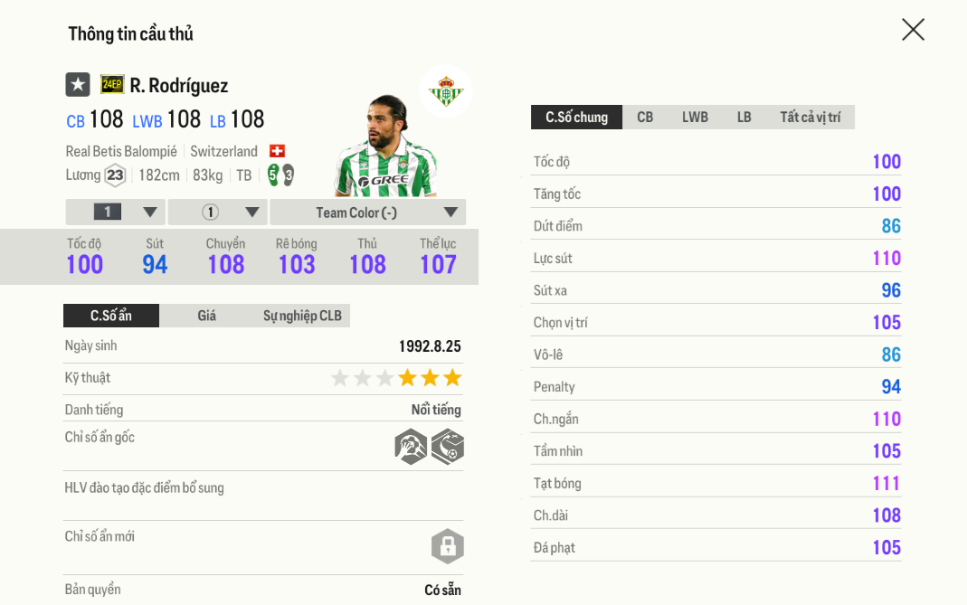Click the long-throw hidden trait icon

411,447
